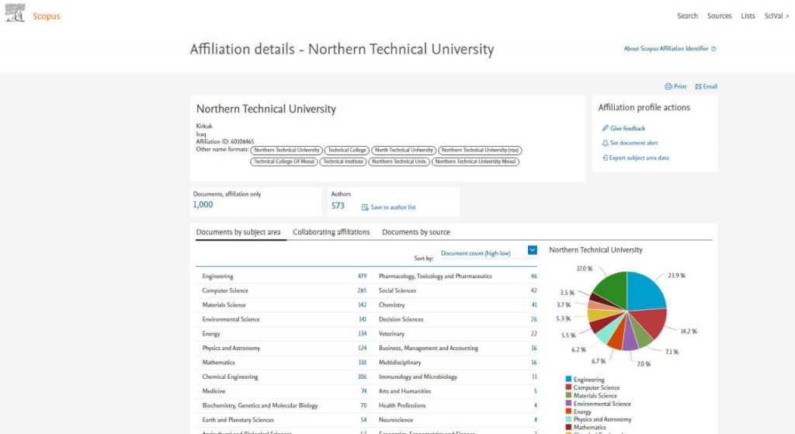
Task: Click Pharmacology, Toxicology and Pharmaceutics count 46
Action: click(x=533, y=276)
